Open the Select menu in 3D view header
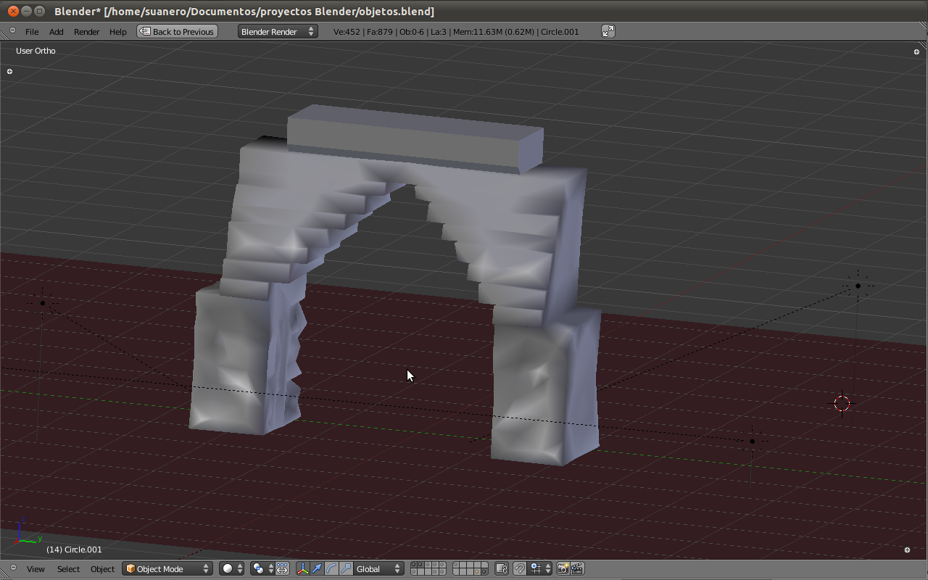This screenshot has width=928, height=580. 68,569
